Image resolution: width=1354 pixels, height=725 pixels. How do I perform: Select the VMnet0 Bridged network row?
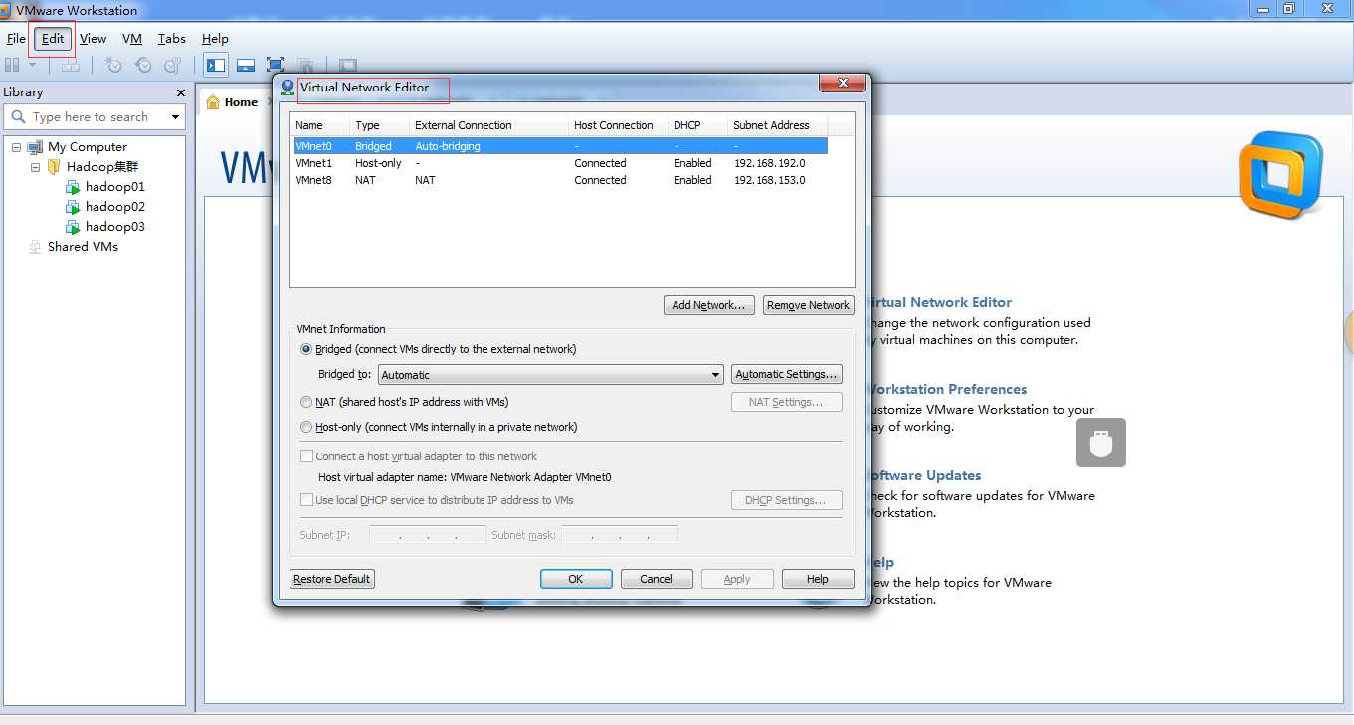pos(561,146)
